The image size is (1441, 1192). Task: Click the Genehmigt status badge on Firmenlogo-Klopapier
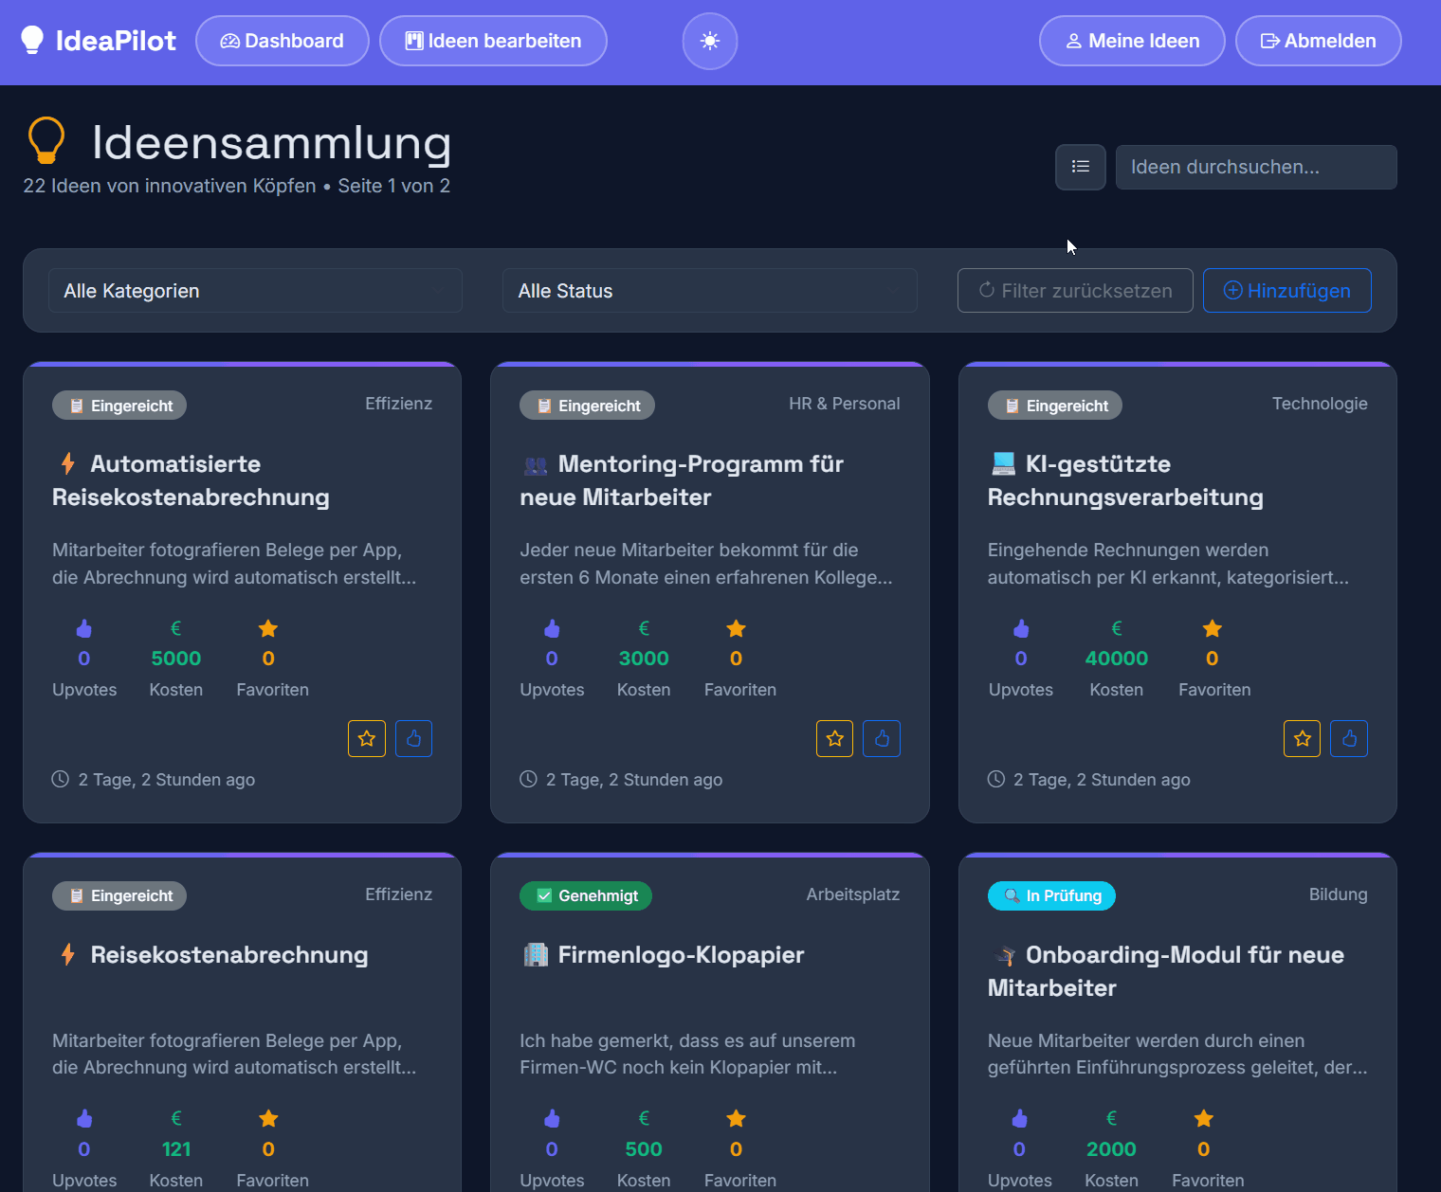[x=585, y=895]
